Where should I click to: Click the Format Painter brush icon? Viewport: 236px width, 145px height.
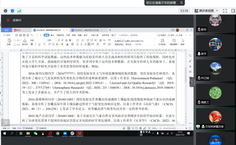point(25,42)
